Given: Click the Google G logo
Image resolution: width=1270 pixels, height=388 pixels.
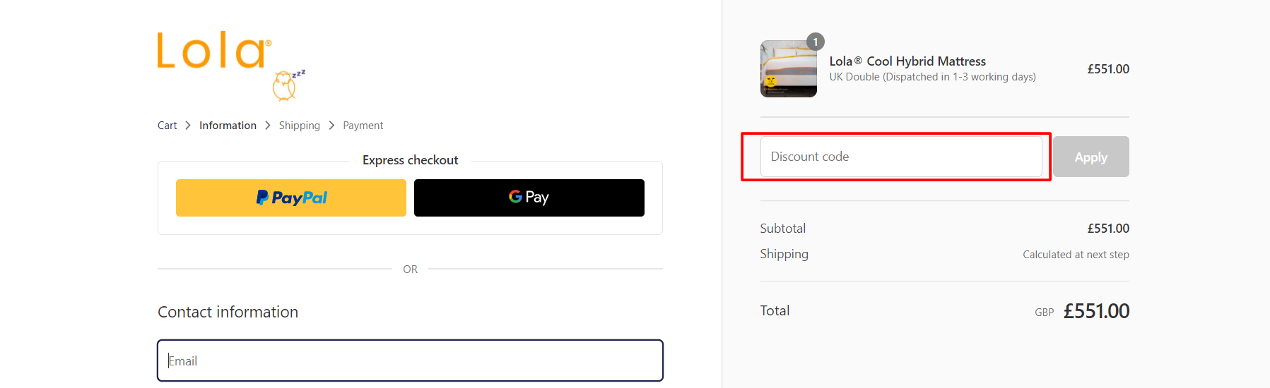Looking at the screenshot, I should 515,197.
